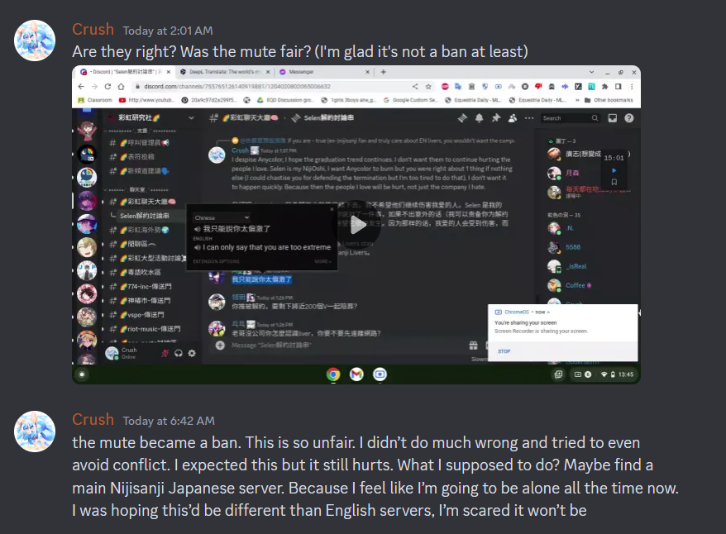Click the pinned messages icon

click(x=496, y=118)
